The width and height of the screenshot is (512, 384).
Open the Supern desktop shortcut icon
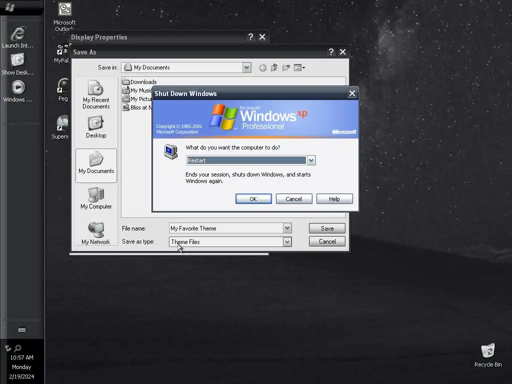[x=60, y=127]
